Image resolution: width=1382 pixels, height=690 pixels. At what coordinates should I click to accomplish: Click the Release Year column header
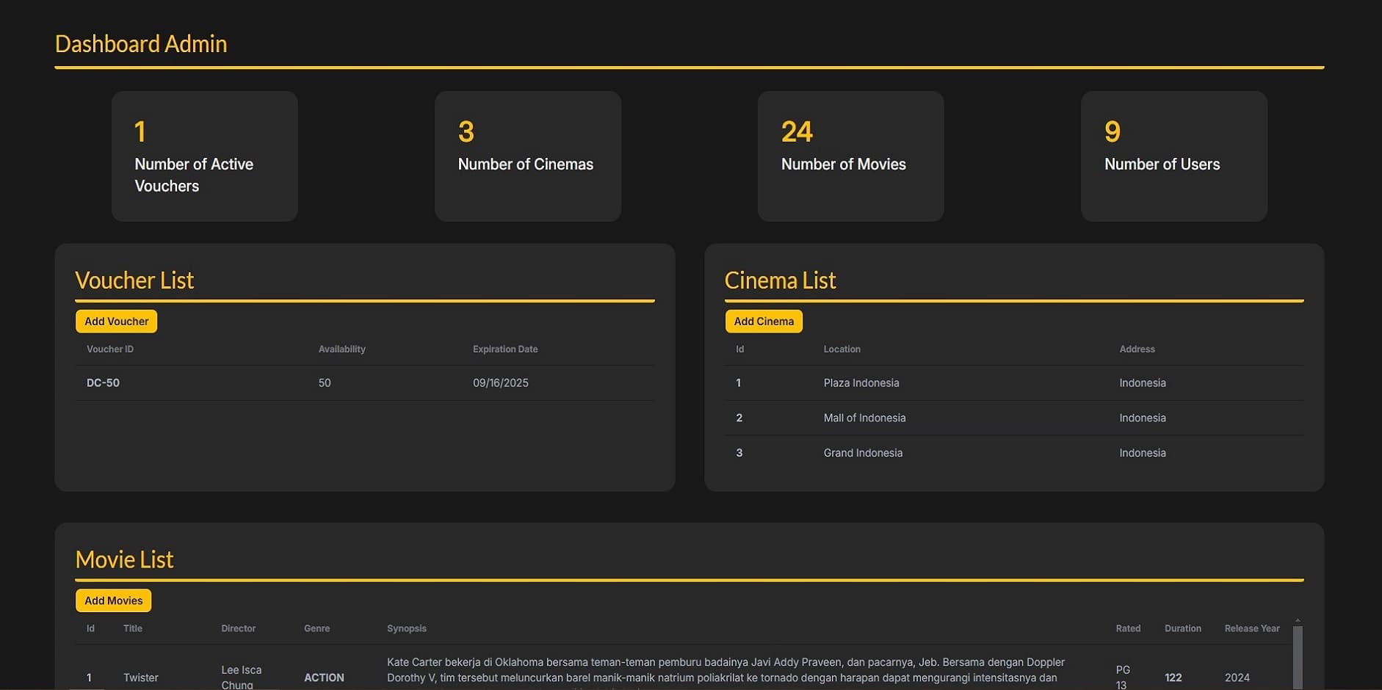[x=1252, y=628]
